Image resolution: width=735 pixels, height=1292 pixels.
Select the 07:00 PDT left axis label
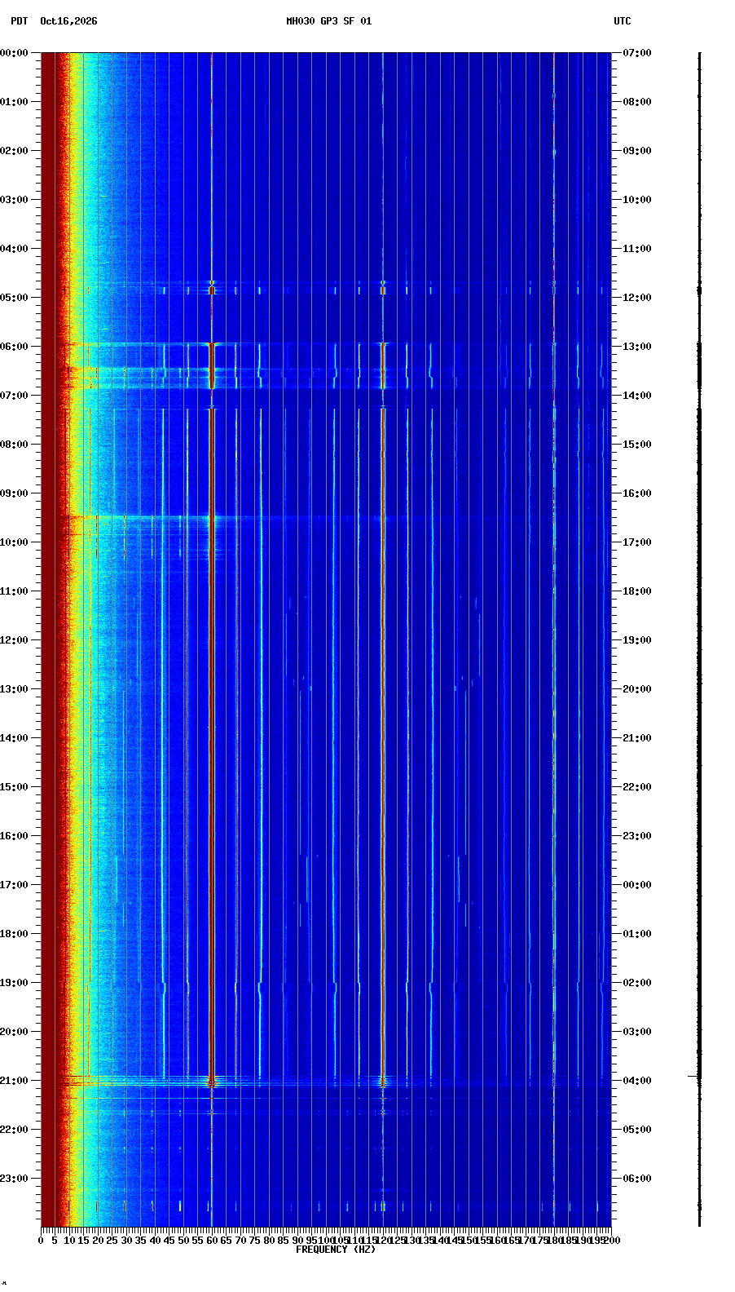[14, 396]
